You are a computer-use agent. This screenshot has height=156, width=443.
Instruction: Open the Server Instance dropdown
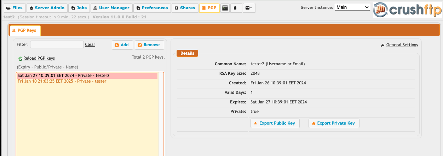[x=352, y=7]
